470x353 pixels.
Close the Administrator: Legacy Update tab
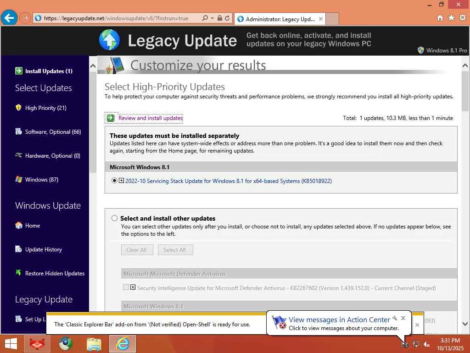point(320,19)
